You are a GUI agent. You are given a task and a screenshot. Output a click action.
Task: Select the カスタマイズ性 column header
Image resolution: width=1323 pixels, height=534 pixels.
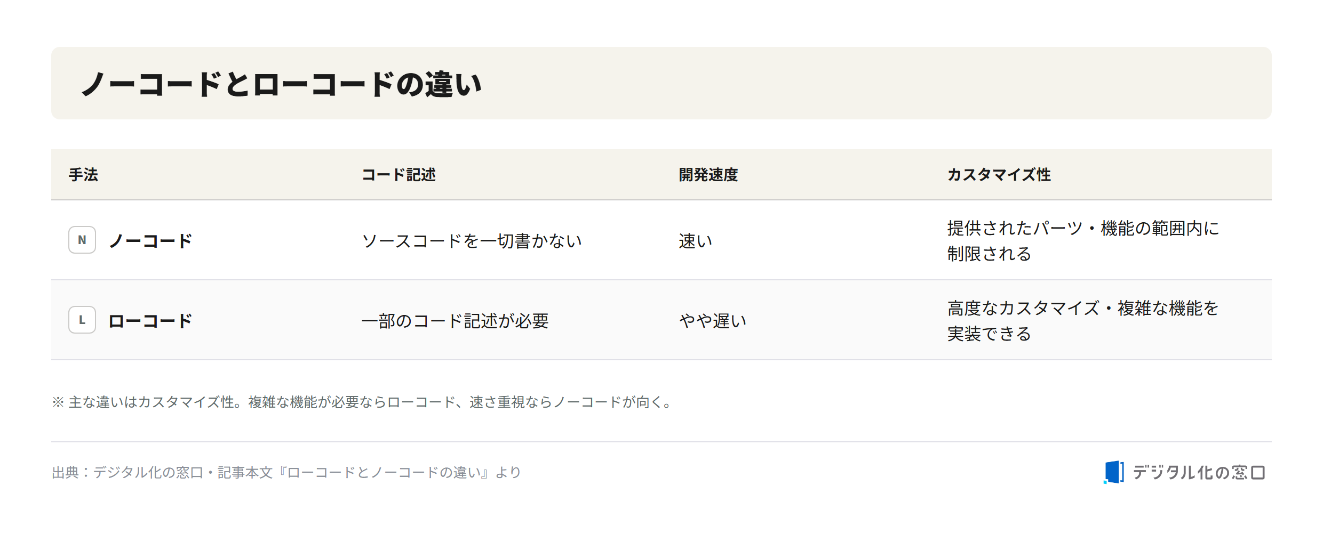click(999, 175)
